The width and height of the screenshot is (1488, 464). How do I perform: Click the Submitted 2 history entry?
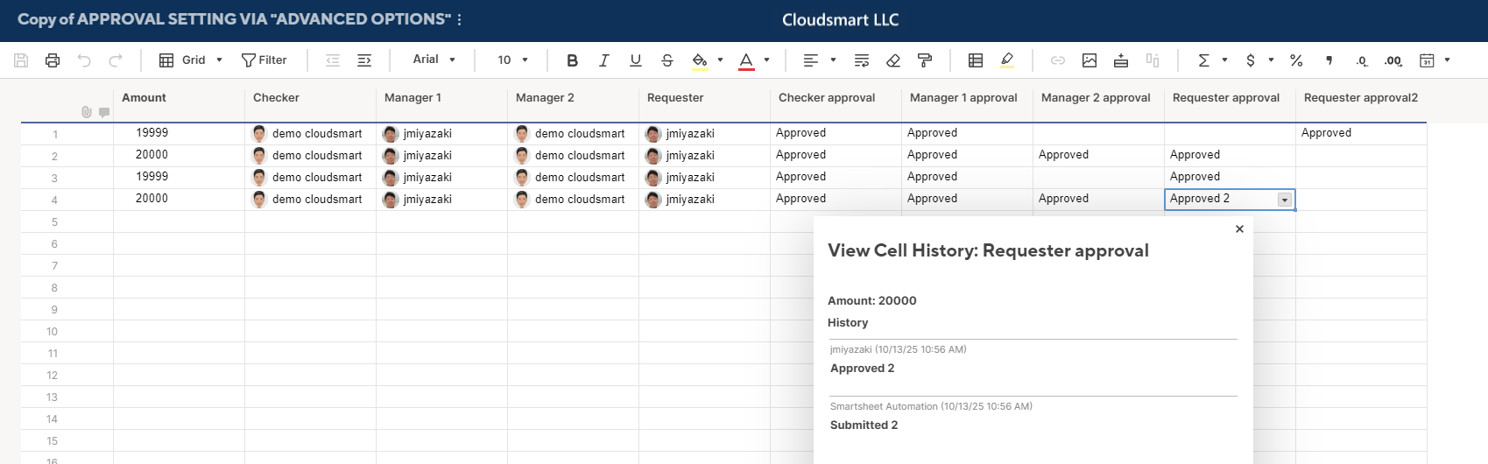coord(864,425)
